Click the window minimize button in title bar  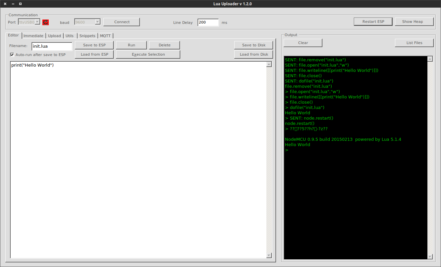13,4
